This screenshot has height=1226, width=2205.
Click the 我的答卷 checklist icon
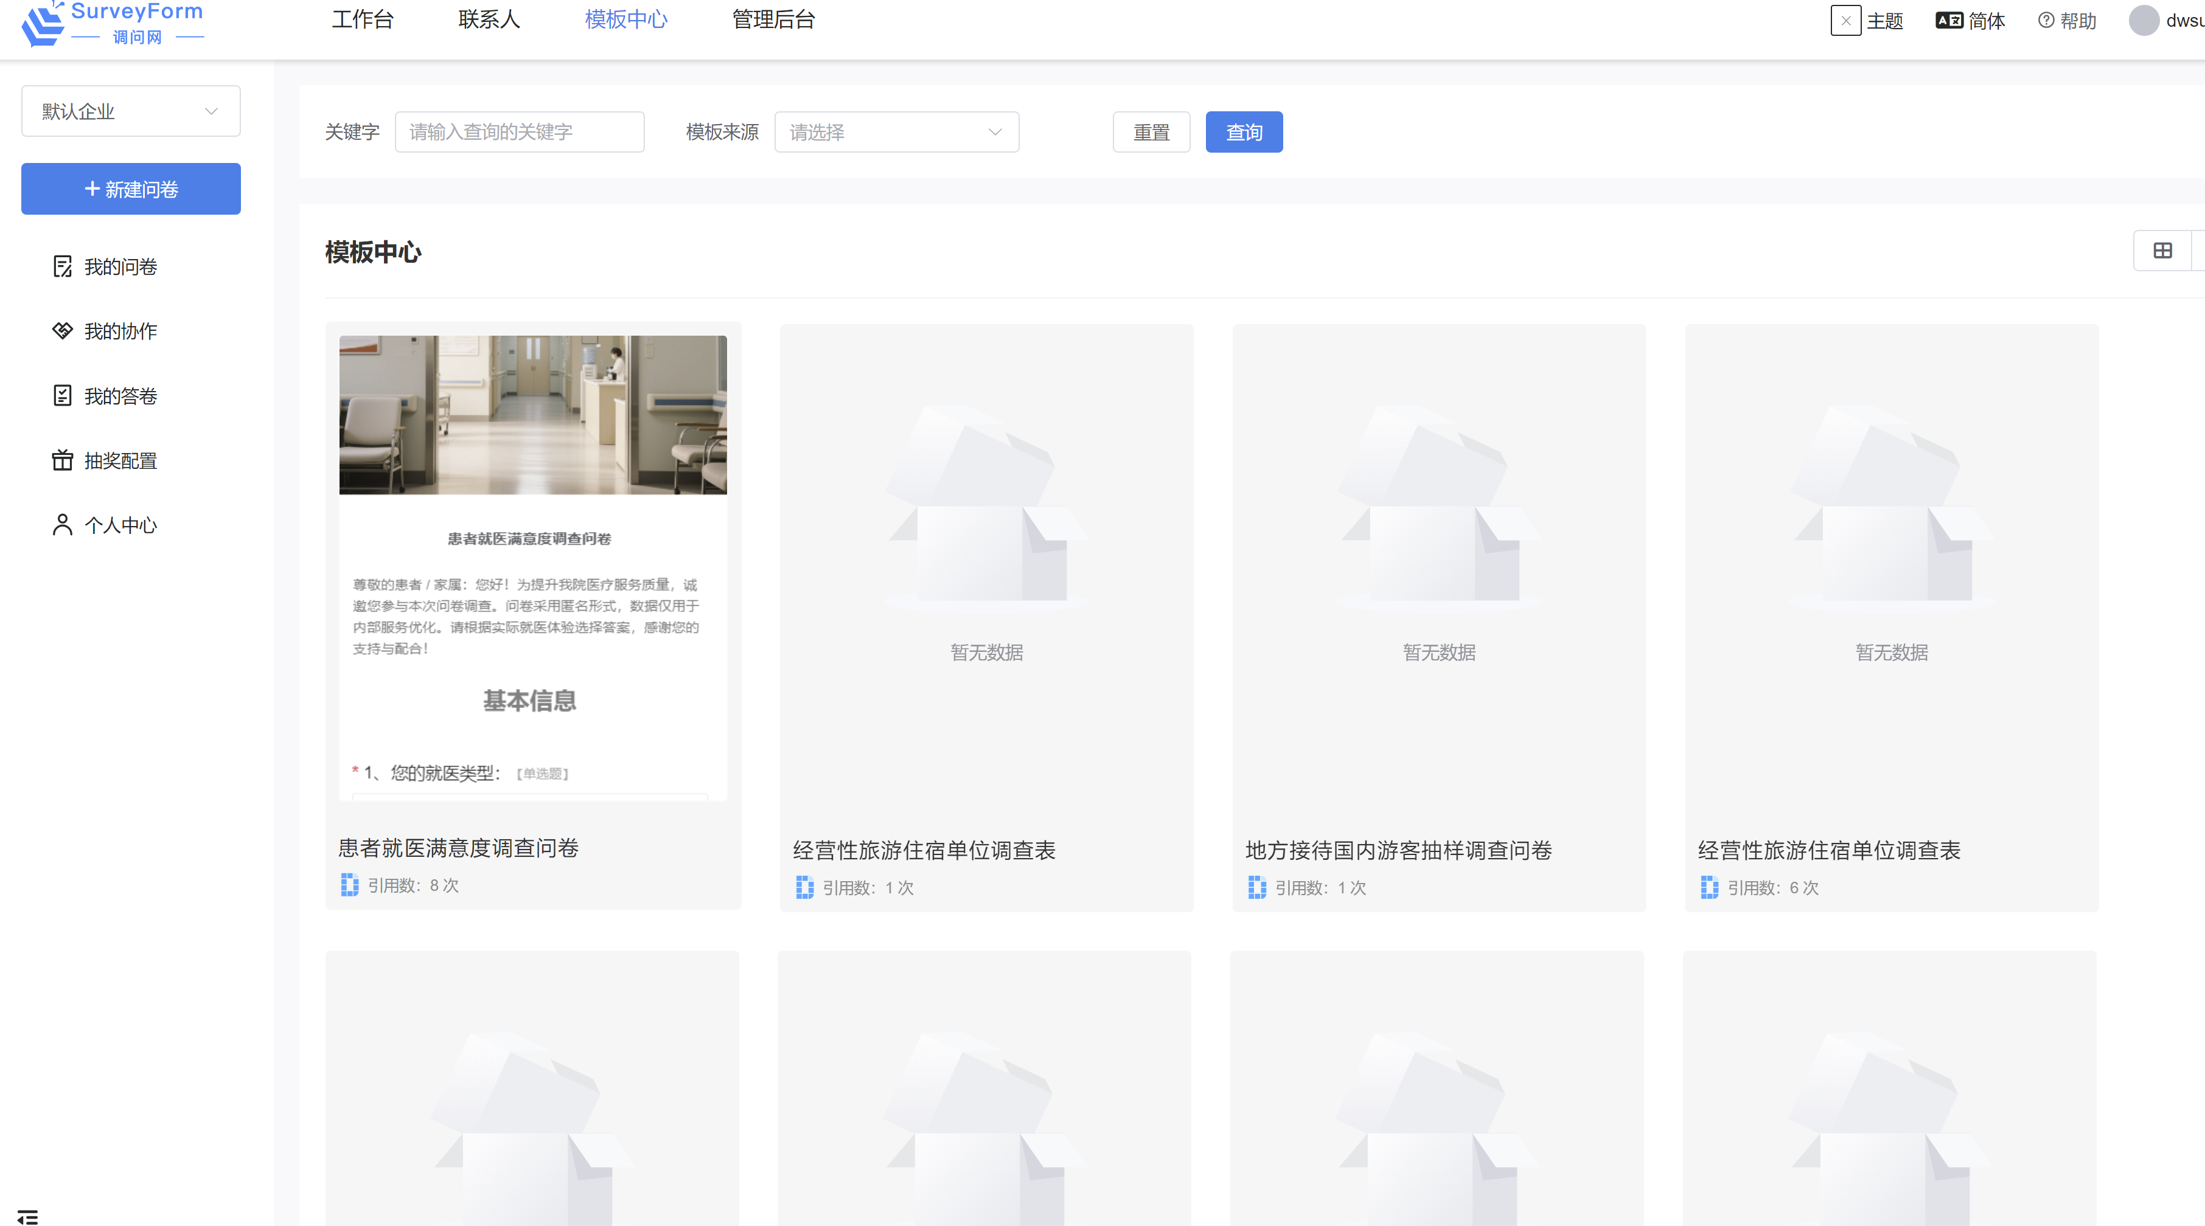coord(61,395)
